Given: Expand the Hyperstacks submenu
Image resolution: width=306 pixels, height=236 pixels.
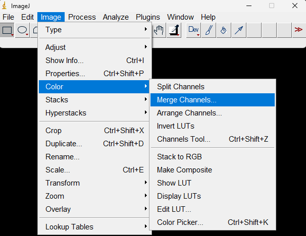Looking at the screenshot, I should 94,113.
